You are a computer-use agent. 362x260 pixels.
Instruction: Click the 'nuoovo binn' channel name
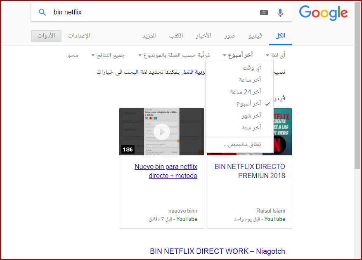(x=182, y=211)
